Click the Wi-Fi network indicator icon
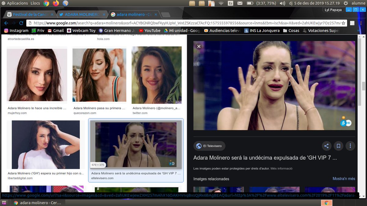The width and height of the screenshot is (367, 206). tap(221, 3)
